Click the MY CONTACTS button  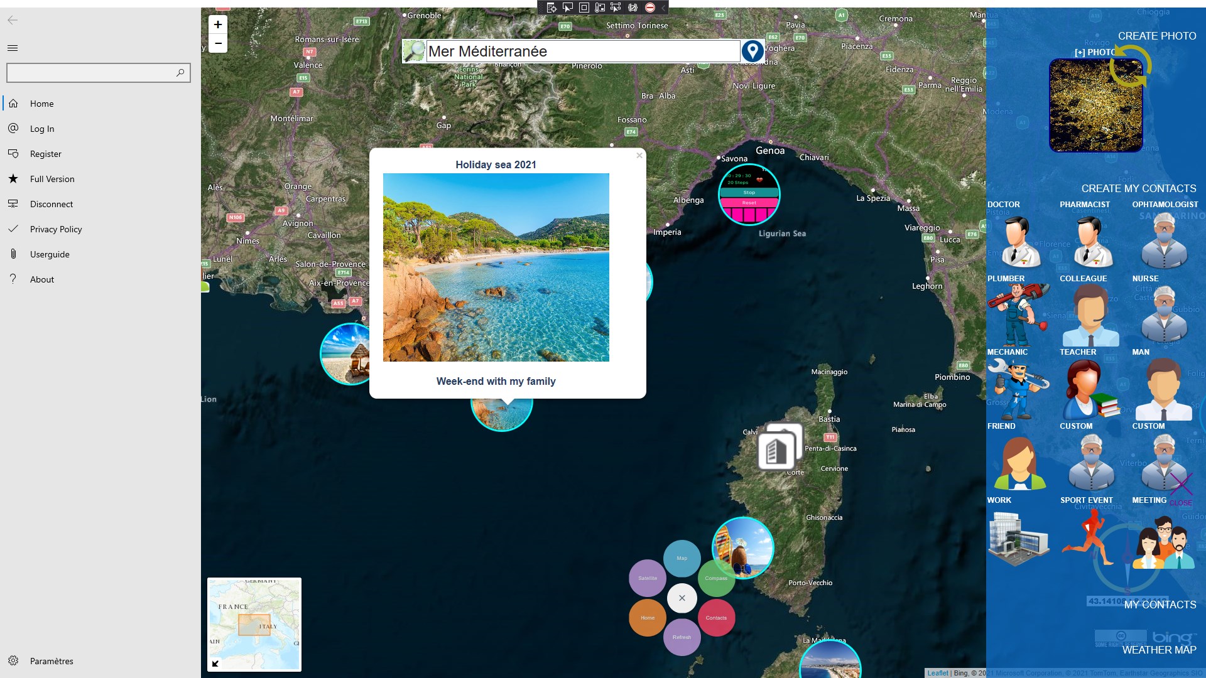coord(1160,605)
